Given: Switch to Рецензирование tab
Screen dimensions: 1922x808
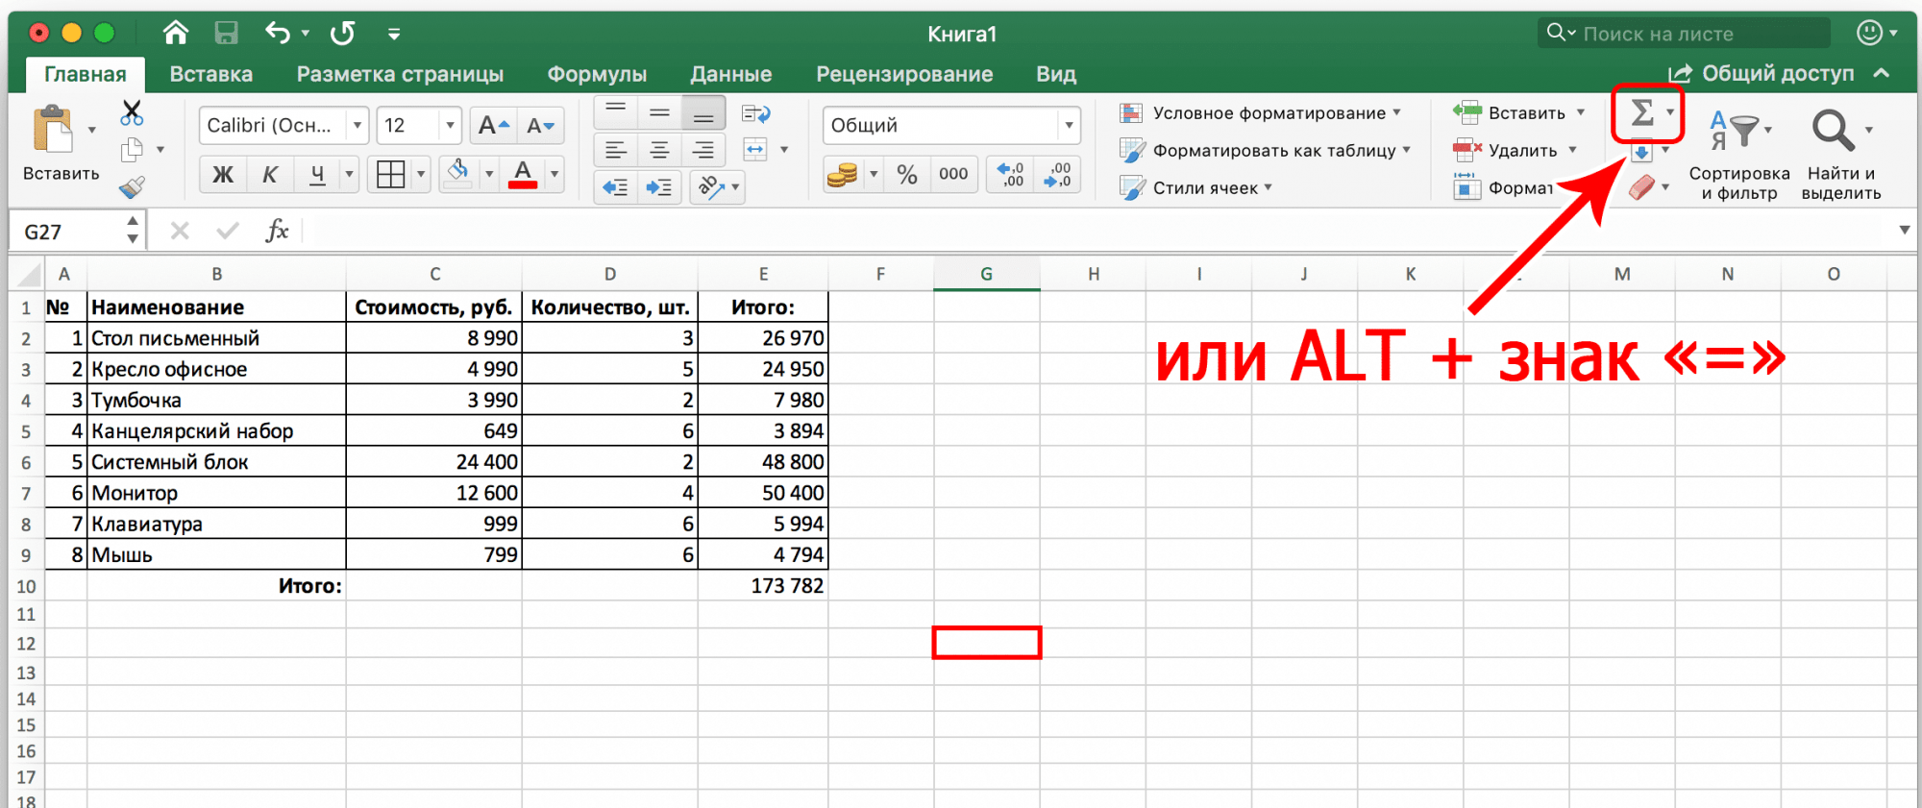Looking at the screenshot, I should [904, 74].
